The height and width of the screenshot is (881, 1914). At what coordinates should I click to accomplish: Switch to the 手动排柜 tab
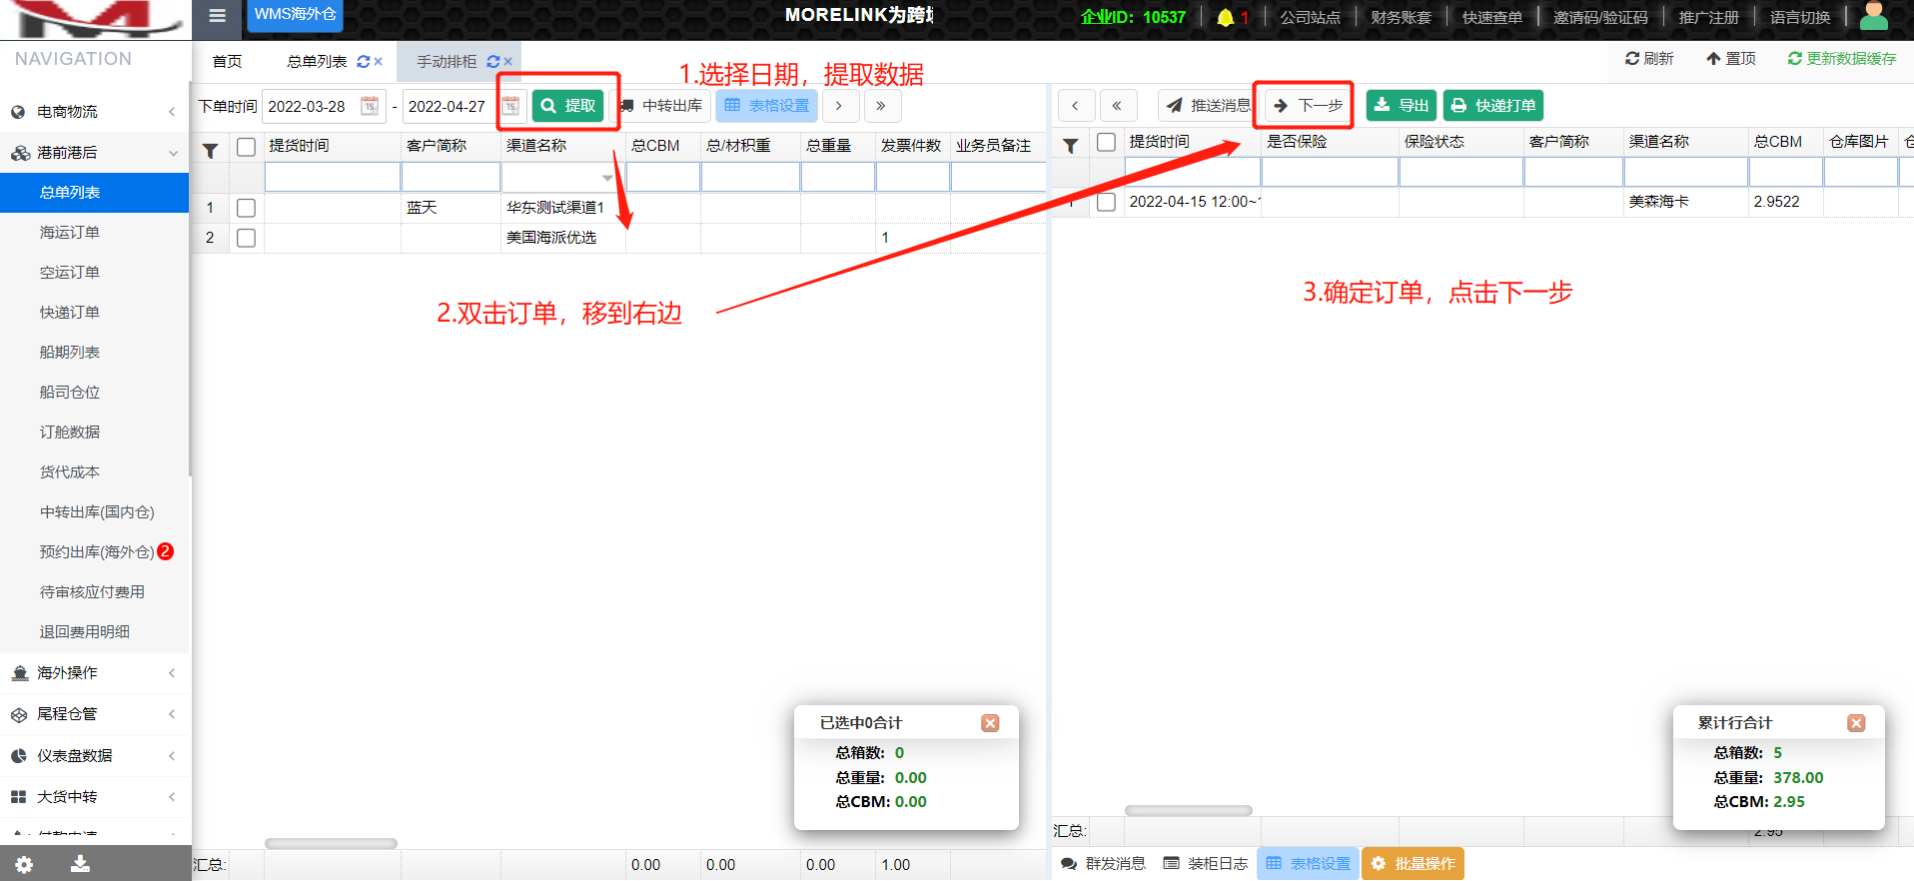click(x=447, y=62)
